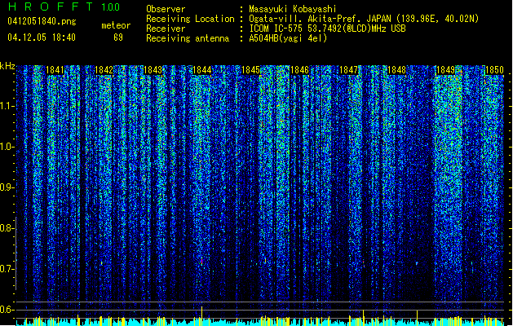Click the meteor label
Image resolution: width=513 pixels, height=326 pixels.
pyautogui.click(x=116, y=25)
